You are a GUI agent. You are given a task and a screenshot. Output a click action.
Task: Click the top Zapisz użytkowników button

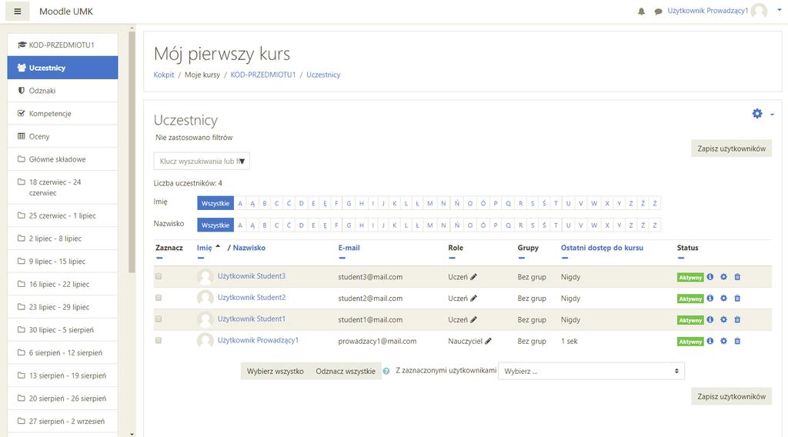[731, 148]
